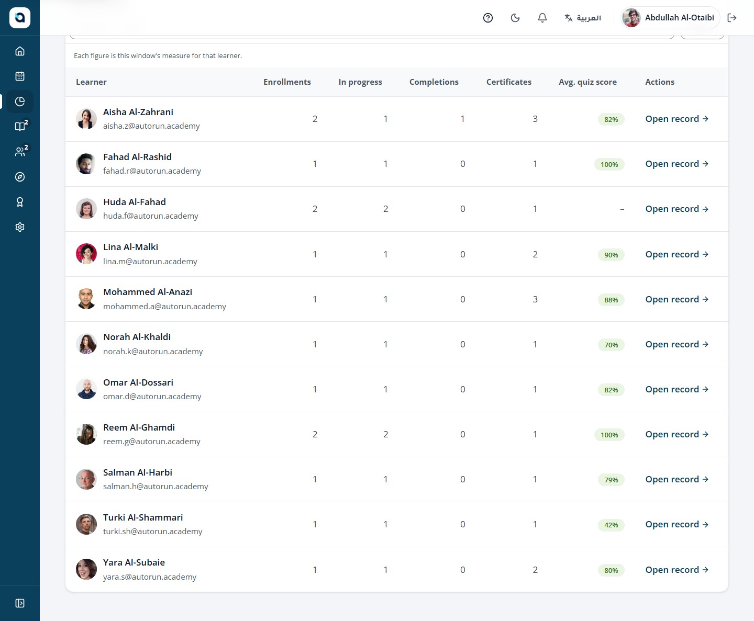The width and height of the screenshot is (754, 621).
Task: Click the Enrollments column header
Action: [287, 82]
